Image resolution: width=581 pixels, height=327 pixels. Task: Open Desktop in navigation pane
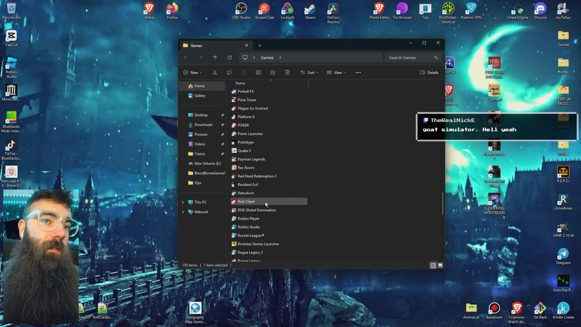click(202, 115)
